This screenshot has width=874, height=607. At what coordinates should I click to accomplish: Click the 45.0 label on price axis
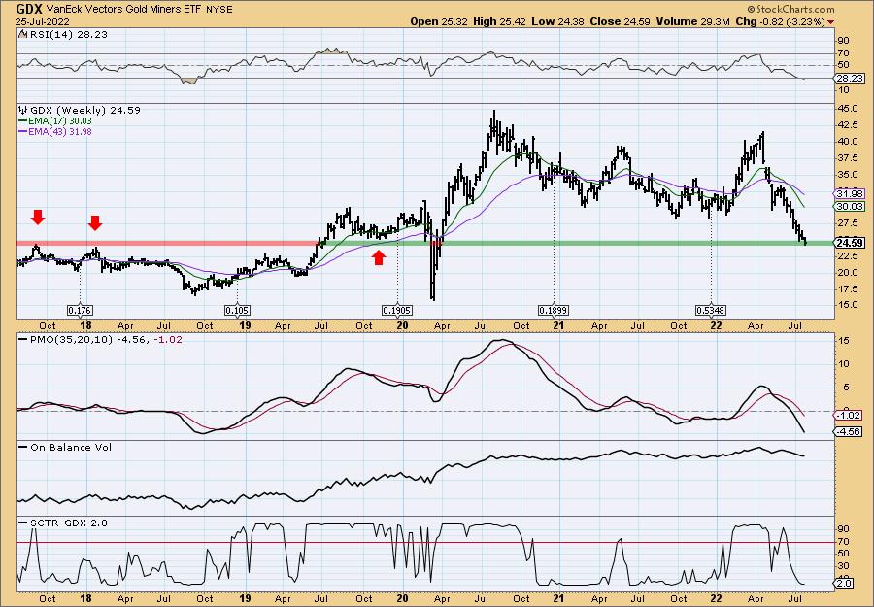[x=847, y=108]
